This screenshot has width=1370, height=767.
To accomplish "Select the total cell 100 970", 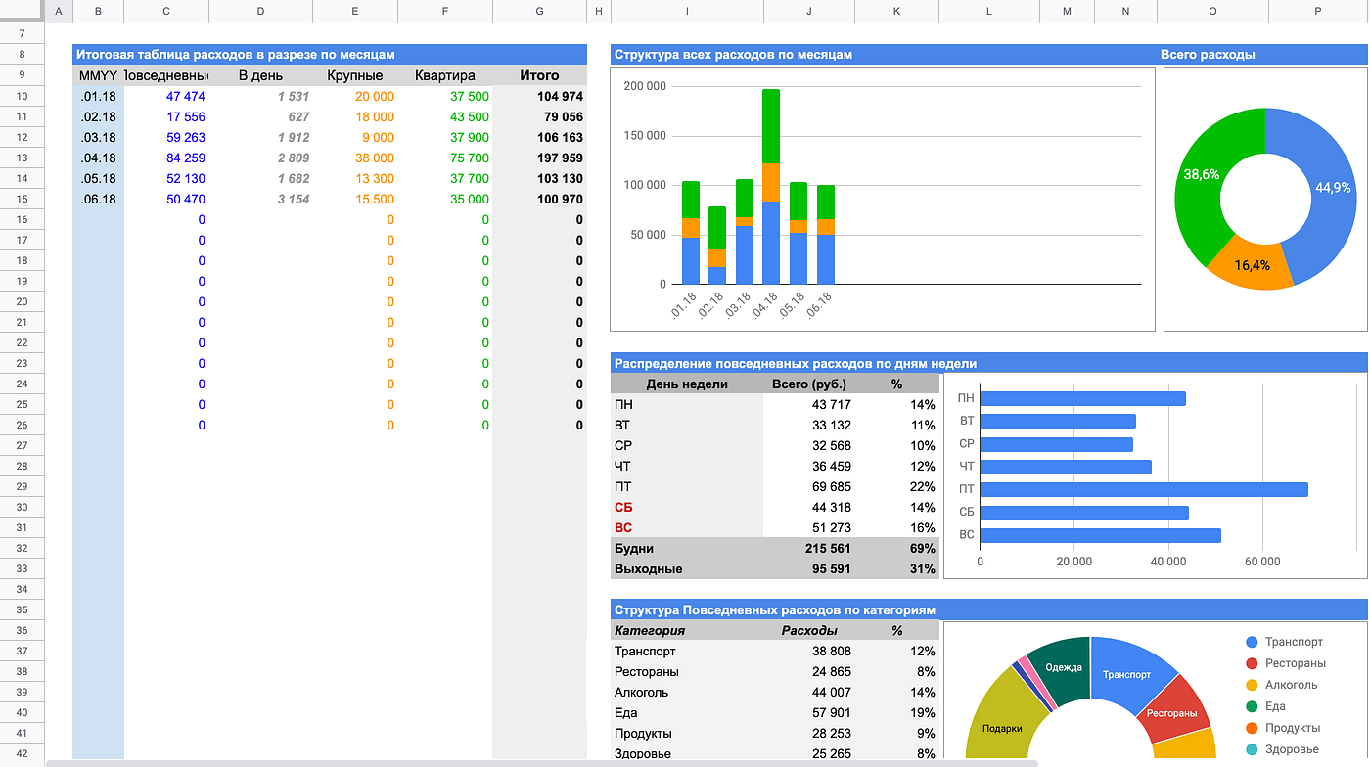I will 539,199.
